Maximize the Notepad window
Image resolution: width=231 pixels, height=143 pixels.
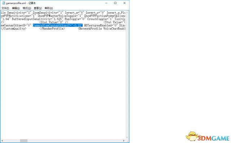(x=115, y=3)
